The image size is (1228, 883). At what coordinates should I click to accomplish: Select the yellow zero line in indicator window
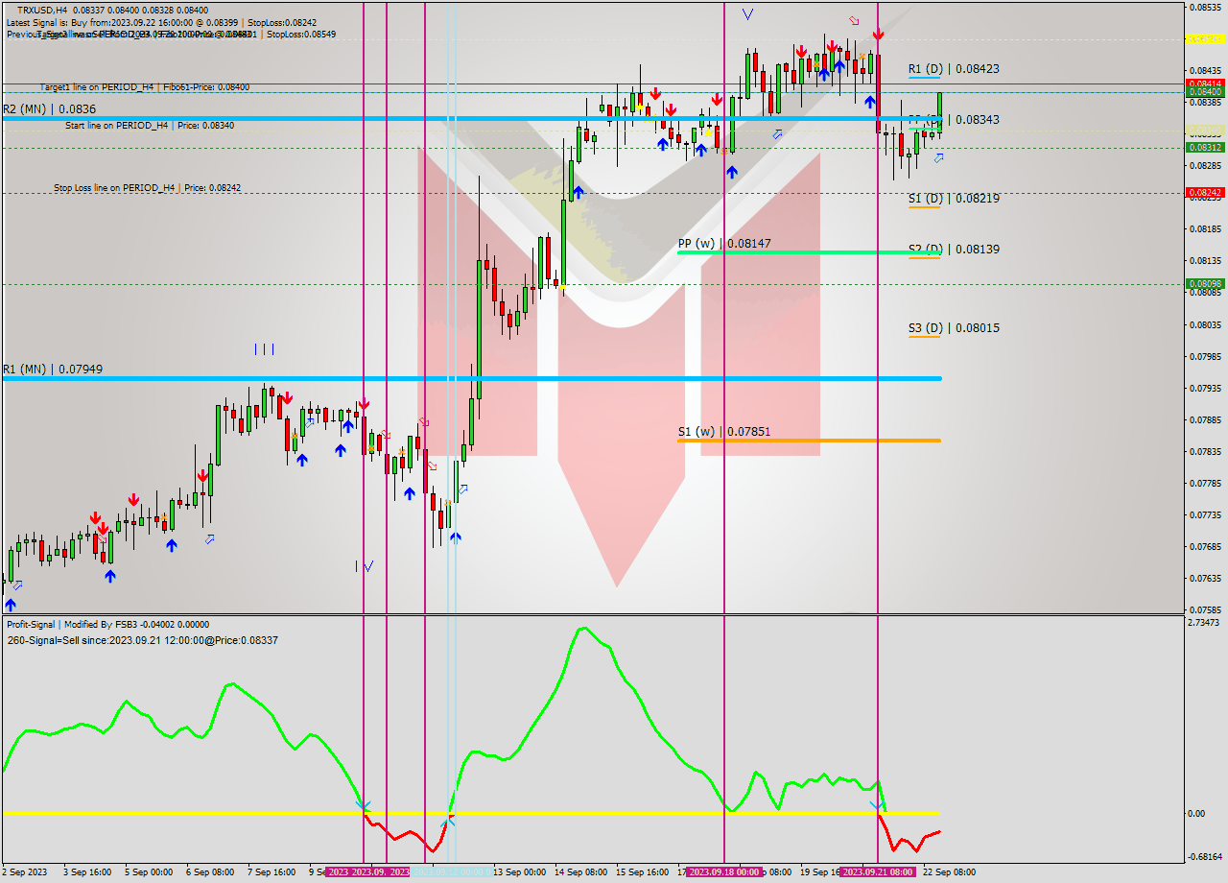coord(472,813)
